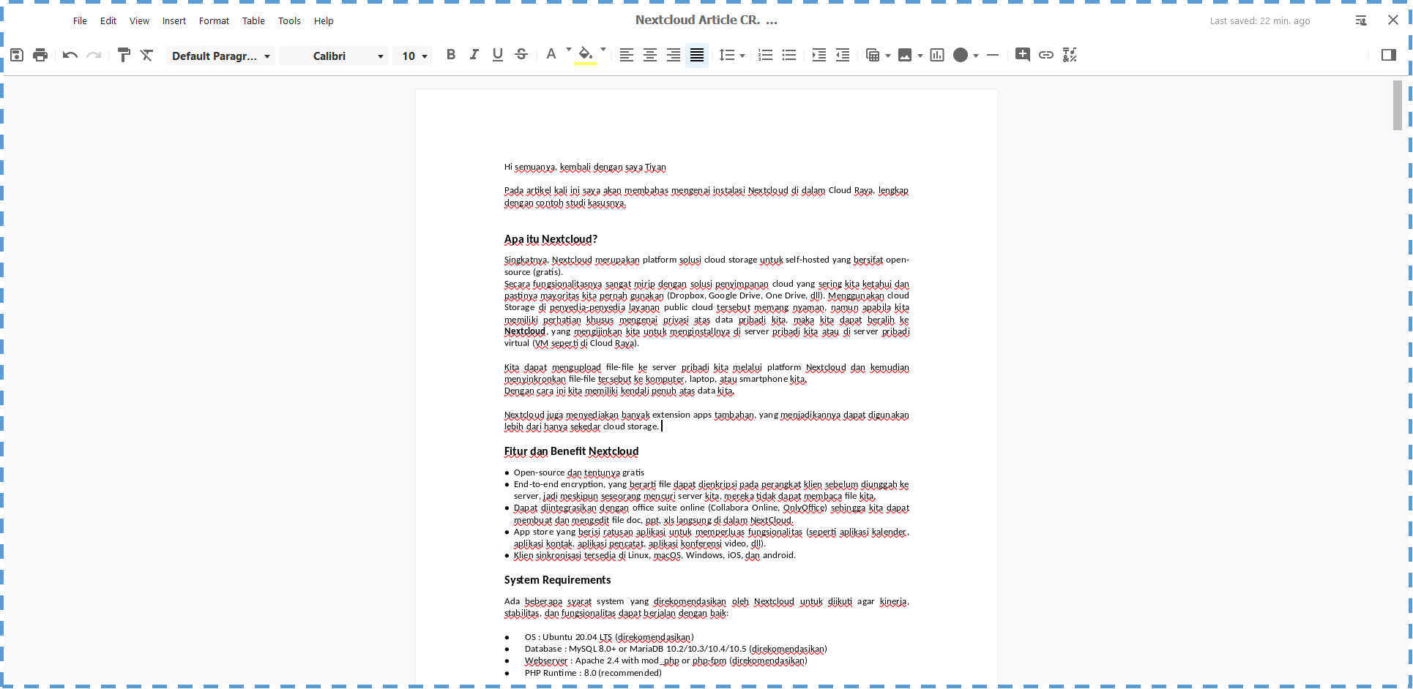
Task: Center the paragraph horizontally
Action: point(650,55)
